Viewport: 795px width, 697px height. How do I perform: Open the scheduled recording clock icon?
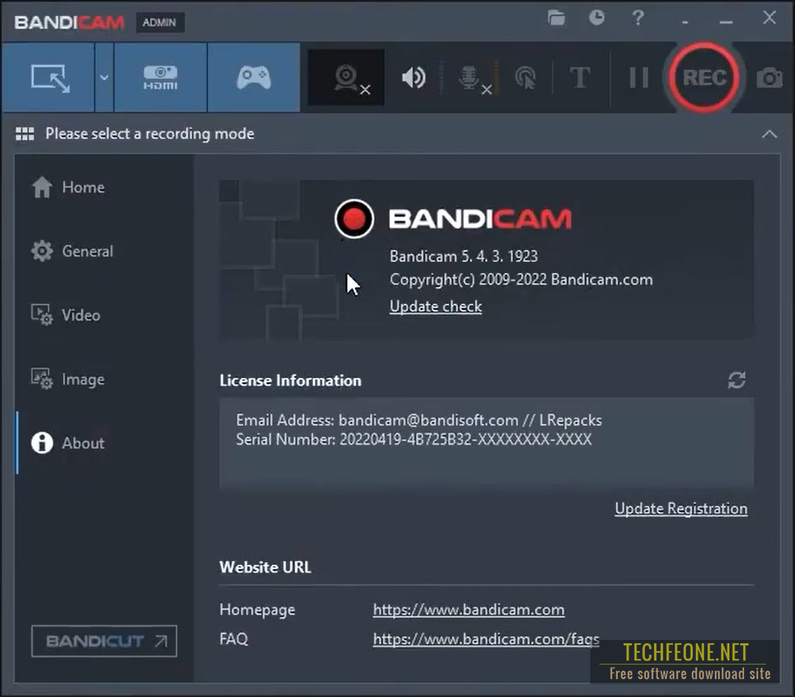point(597,18)
